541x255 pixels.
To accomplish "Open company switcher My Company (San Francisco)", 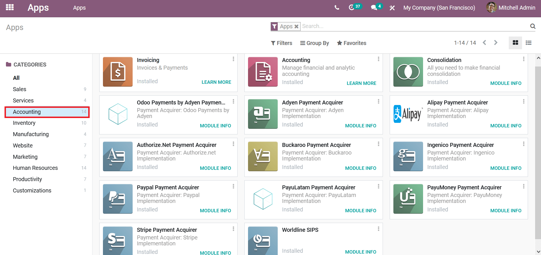I will coord(439,8).
